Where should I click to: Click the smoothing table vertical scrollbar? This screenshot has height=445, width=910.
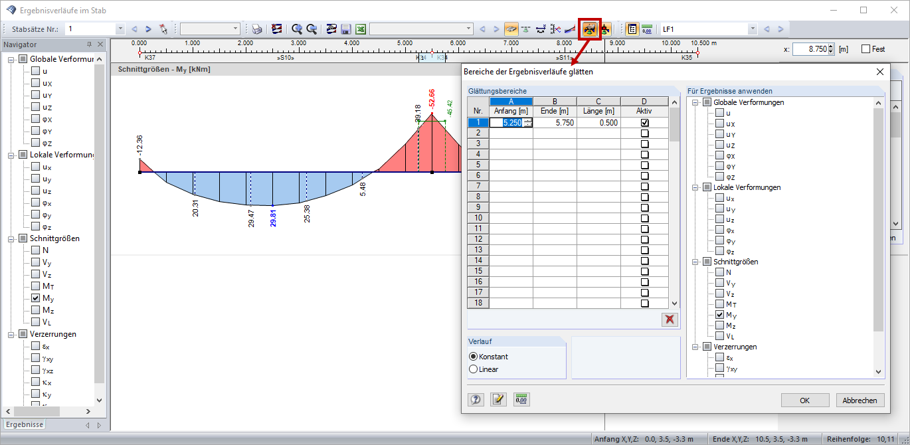tap(674, 125)
